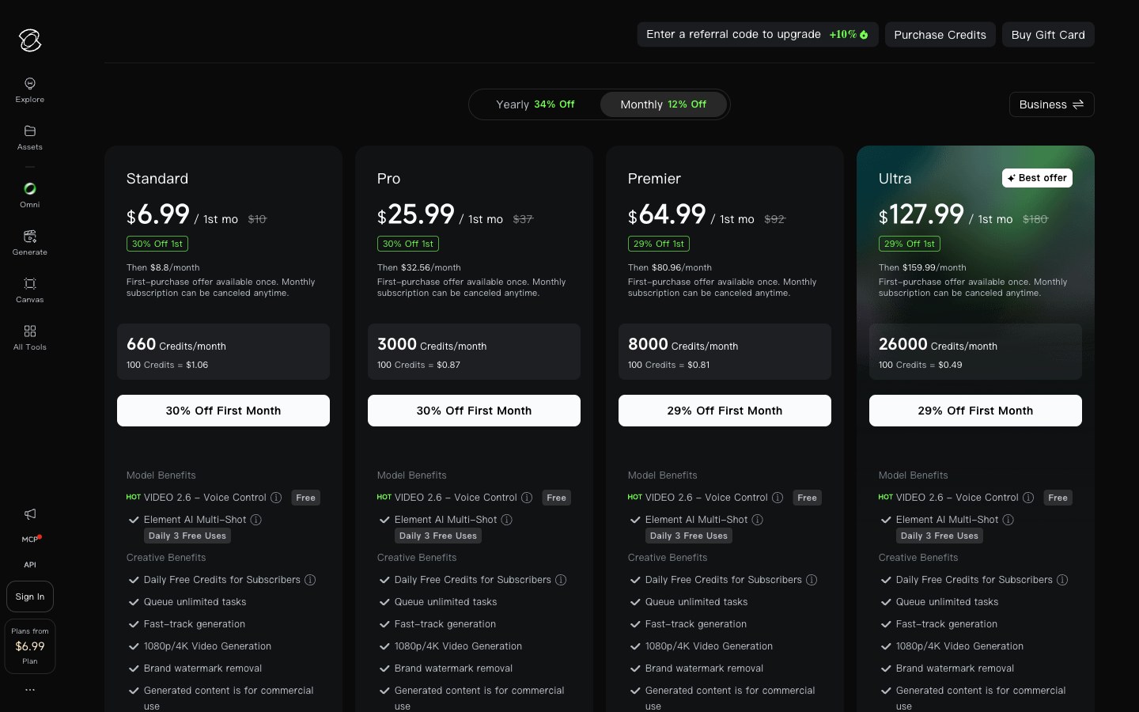Click Pro 'Brand watermark removal' item
1139x712 pixels.
pyautogui.click(x=453, y=668)
